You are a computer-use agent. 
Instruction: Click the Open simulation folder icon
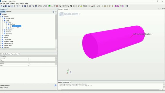[4, 6]
